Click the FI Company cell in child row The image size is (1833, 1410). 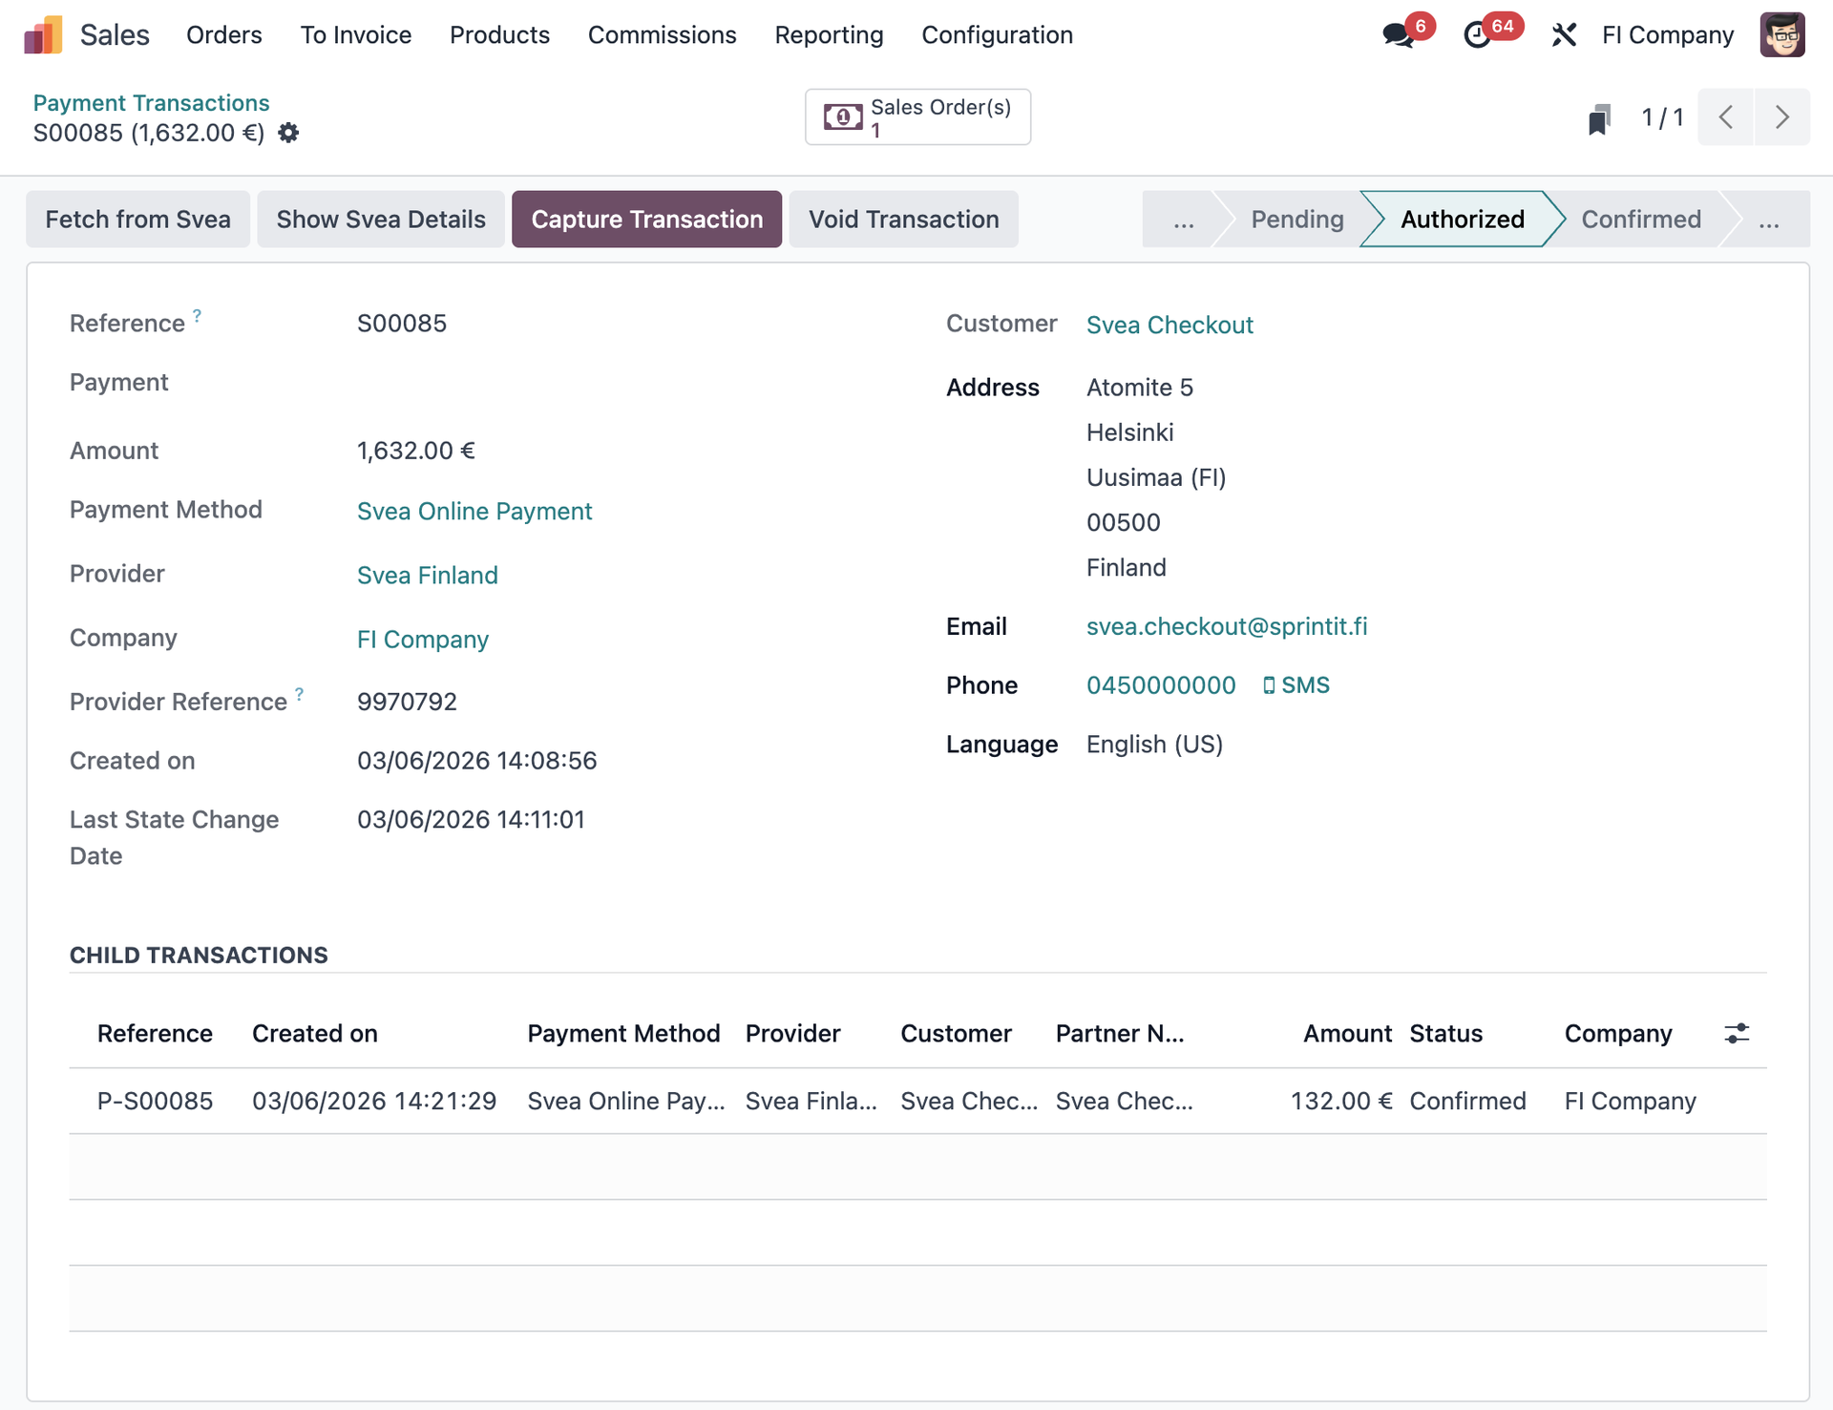[1631, 1102]
